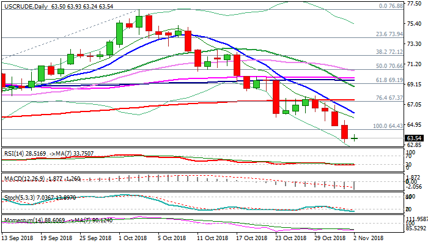Select the 0.0 76.88 Fibonacci label
This screenshot has width=428, height=245.
tap(391, 6)
